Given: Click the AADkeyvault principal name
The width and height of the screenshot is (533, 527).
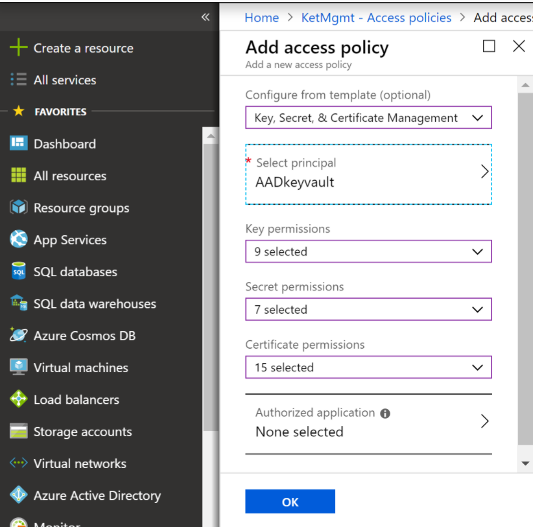Looking at the screenshot, I should [295, 182].
